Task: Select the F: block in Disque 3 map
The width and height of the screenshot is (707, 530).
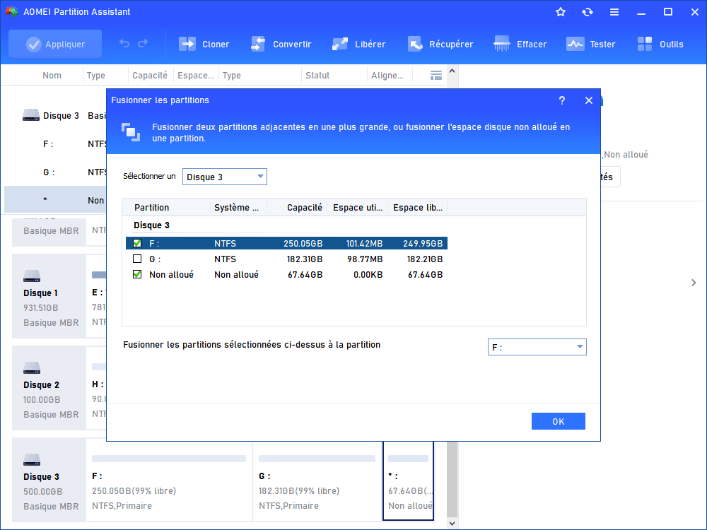Action: point(169,481)
